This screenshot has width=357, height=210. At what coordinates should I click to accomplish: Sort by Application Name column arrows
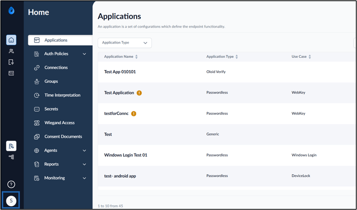pyautogui.click(x=136, y=57)
